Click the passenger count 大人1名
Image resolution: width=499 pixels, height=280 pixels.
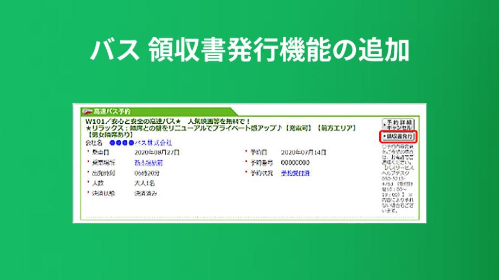(145, 183)
